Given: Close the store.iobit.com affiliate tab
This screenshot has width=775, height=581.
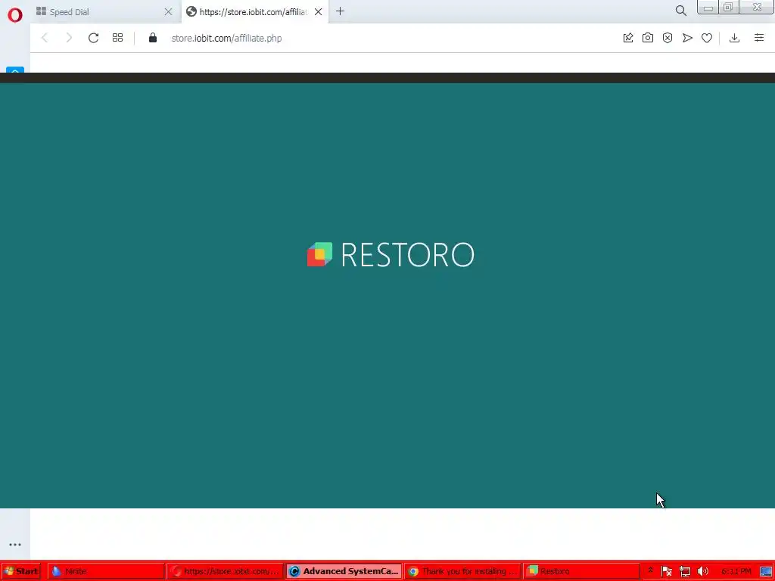Looking at the screenshot, I should [x=319, y=12].
